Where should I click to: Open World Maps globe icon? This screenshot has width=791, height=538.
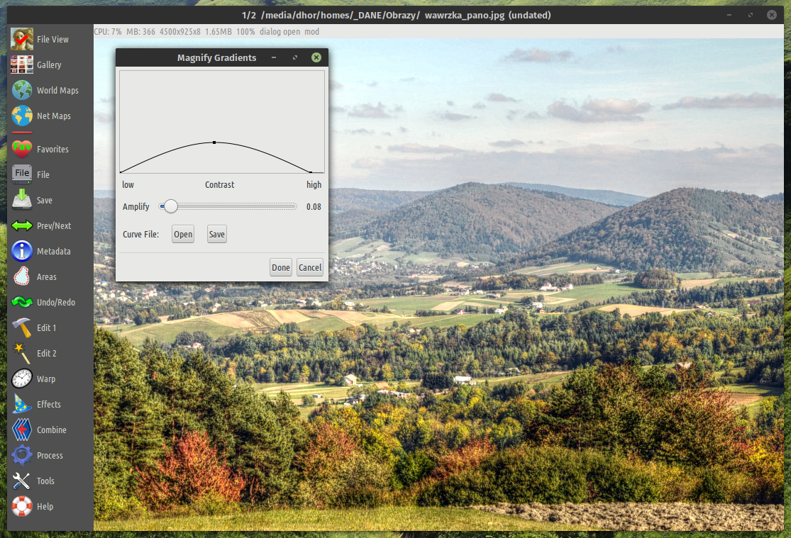pos(22,90)
